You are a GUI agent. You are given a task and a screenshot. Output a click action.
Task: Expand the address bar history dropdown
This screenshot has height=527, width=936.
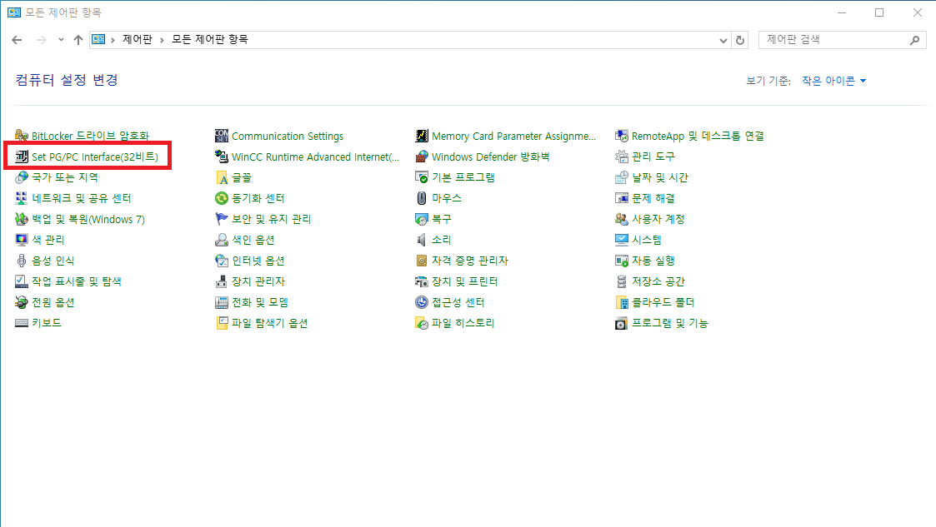tap(723, 40)
